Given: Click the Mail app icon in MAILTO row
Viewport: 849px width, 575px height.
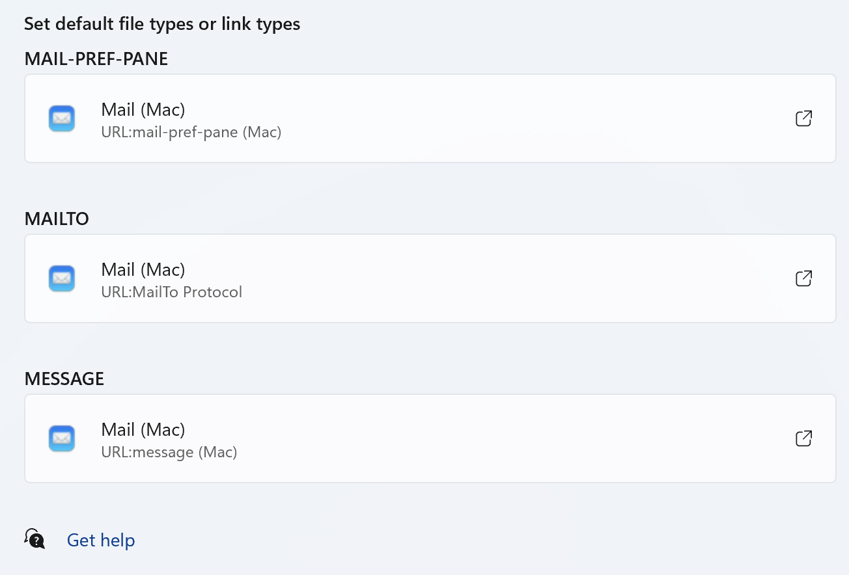Looking at the screenshot, I should pos(62,278).
